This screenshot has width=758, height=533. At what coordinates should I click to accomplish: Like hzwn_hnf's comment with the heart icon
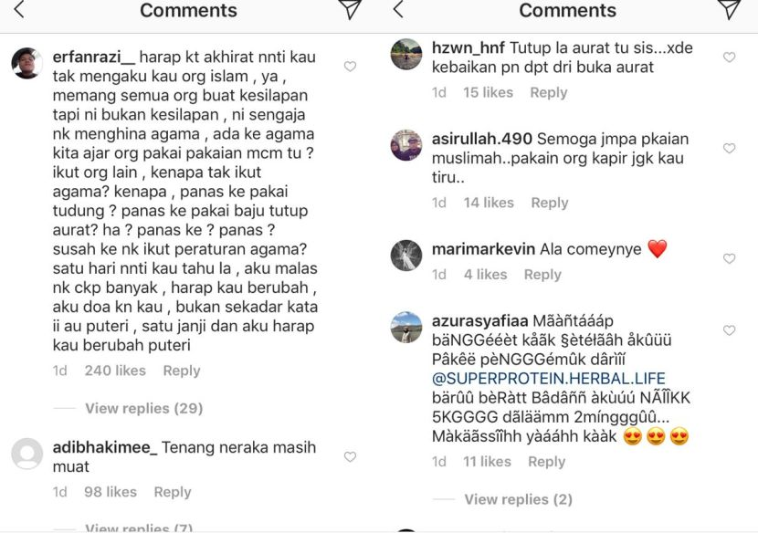729,57
